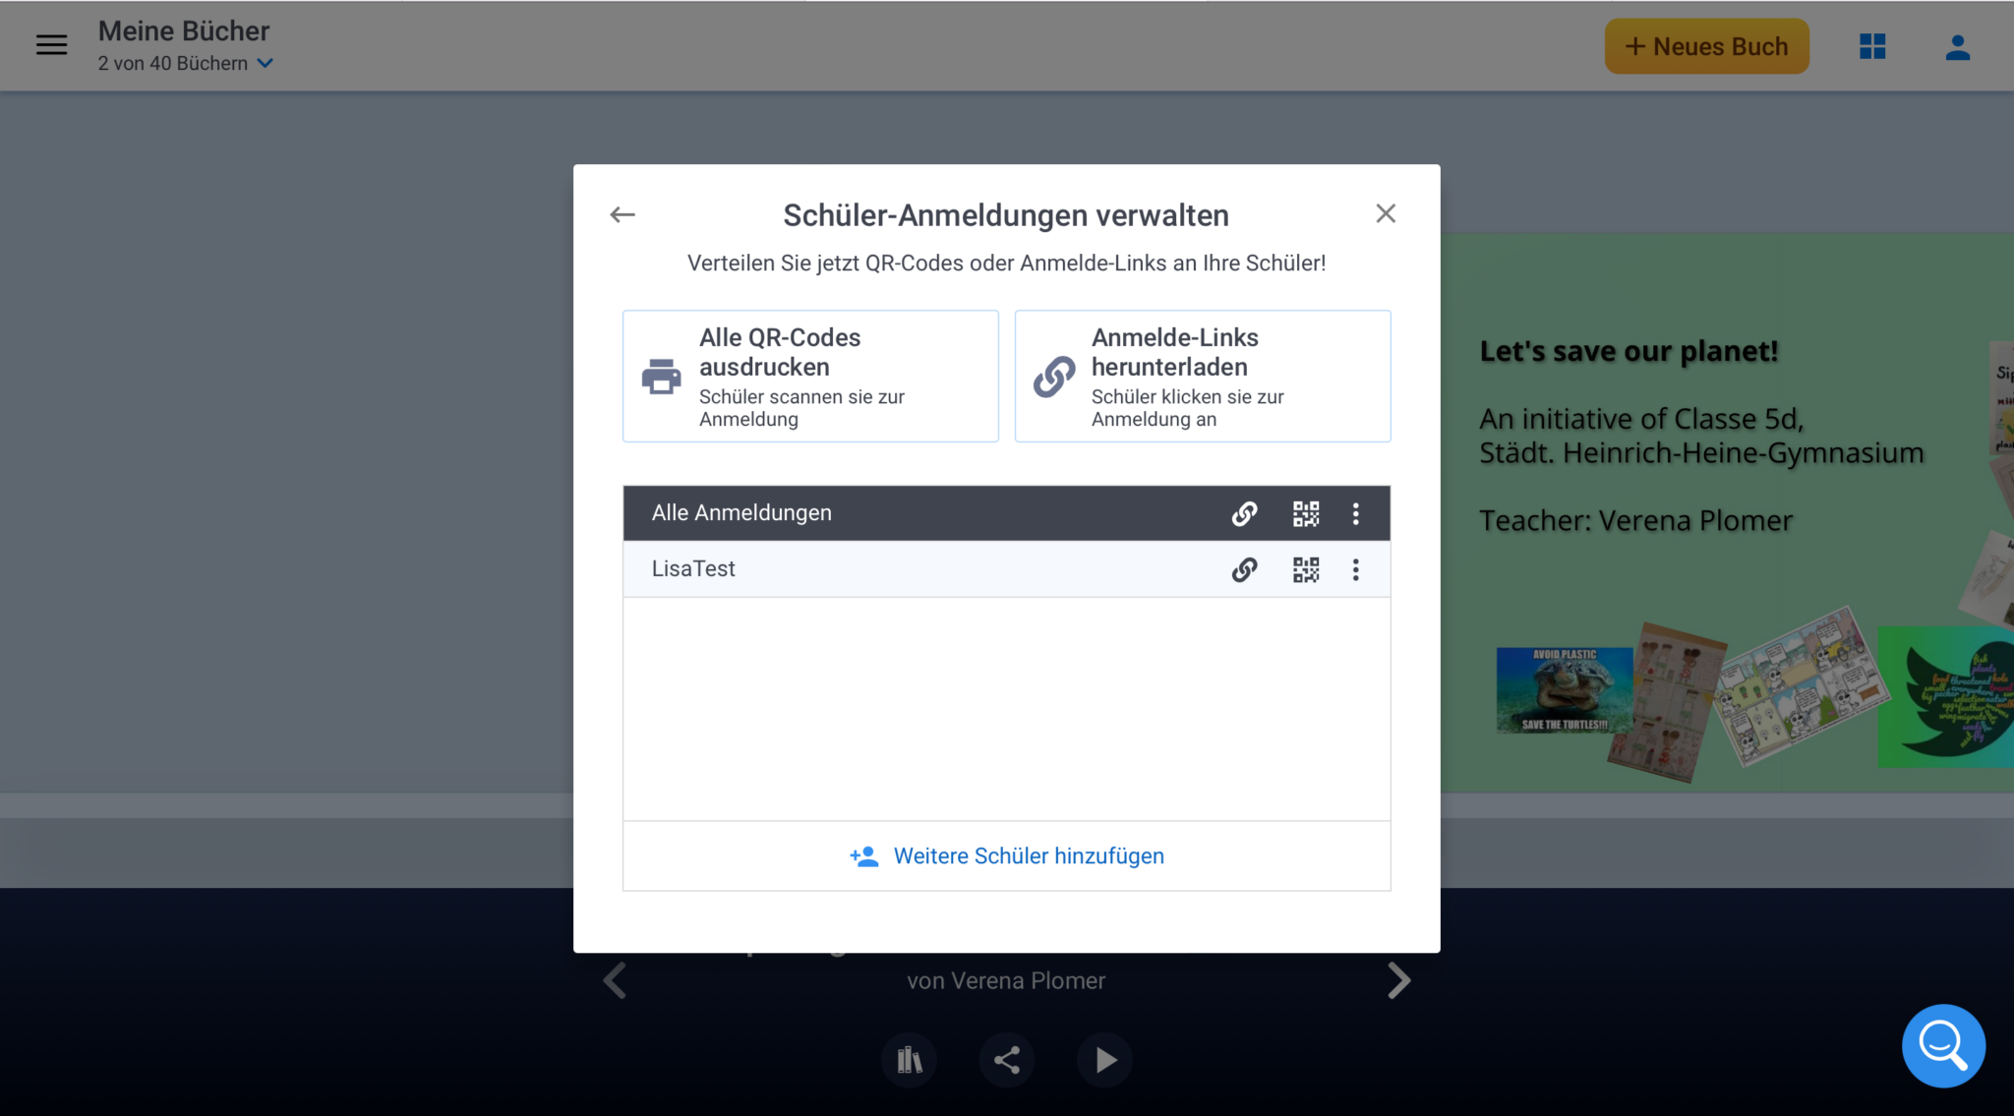Show QR code for LisaTest
This screenshot has width=2014, height=1116.
click(x=1306, y=569)
